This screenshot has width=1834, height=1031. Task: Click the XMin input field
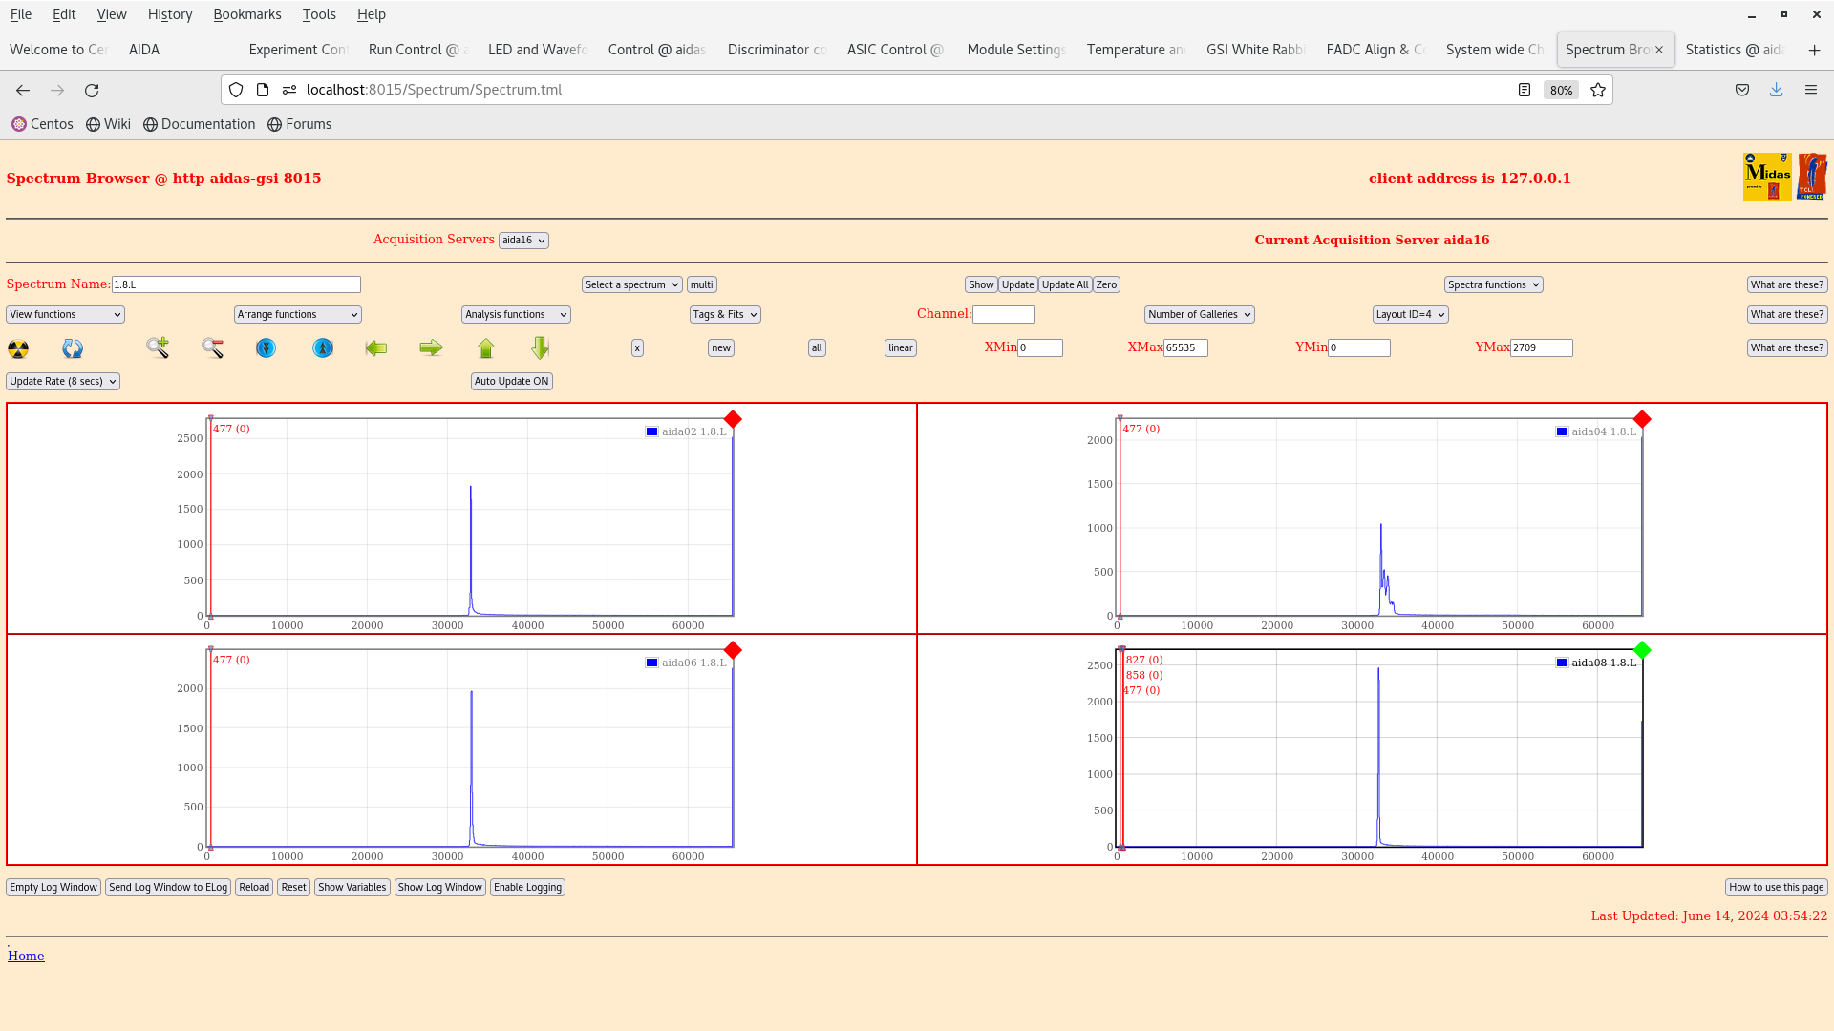click(x=1039, y=347)
